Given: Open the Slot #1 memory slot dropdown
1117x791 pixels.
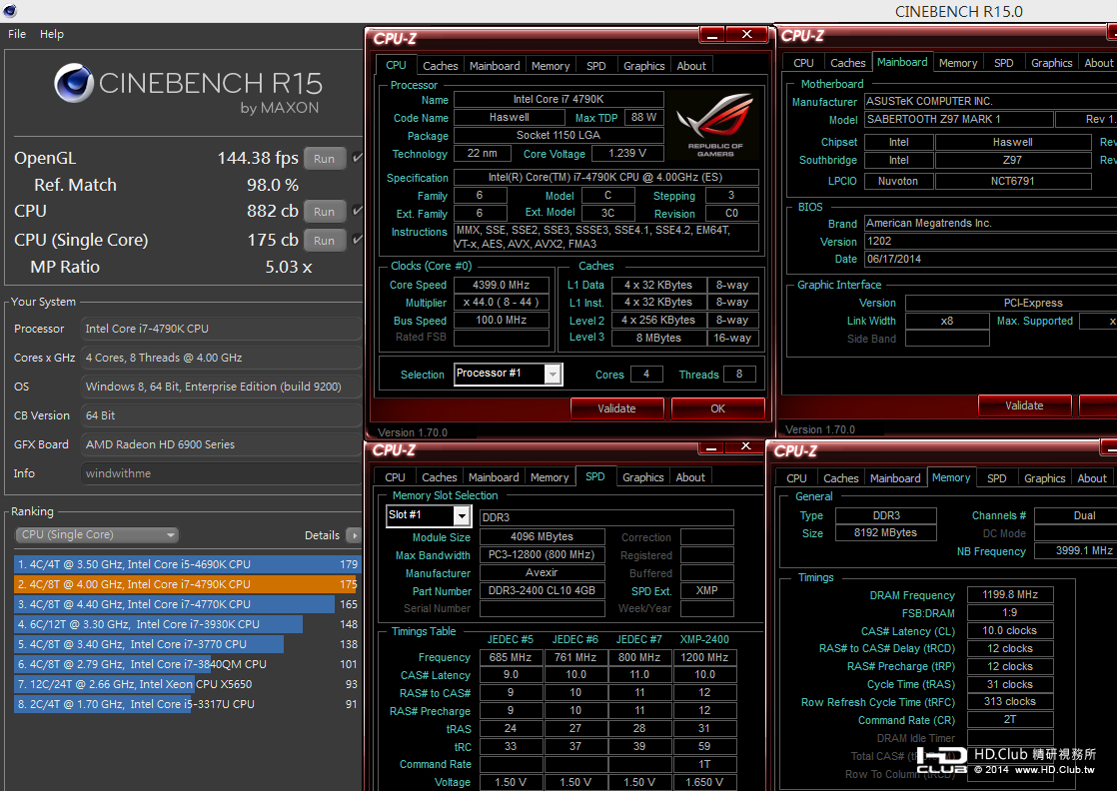Looking at the screenshot, I should [429, 514].
